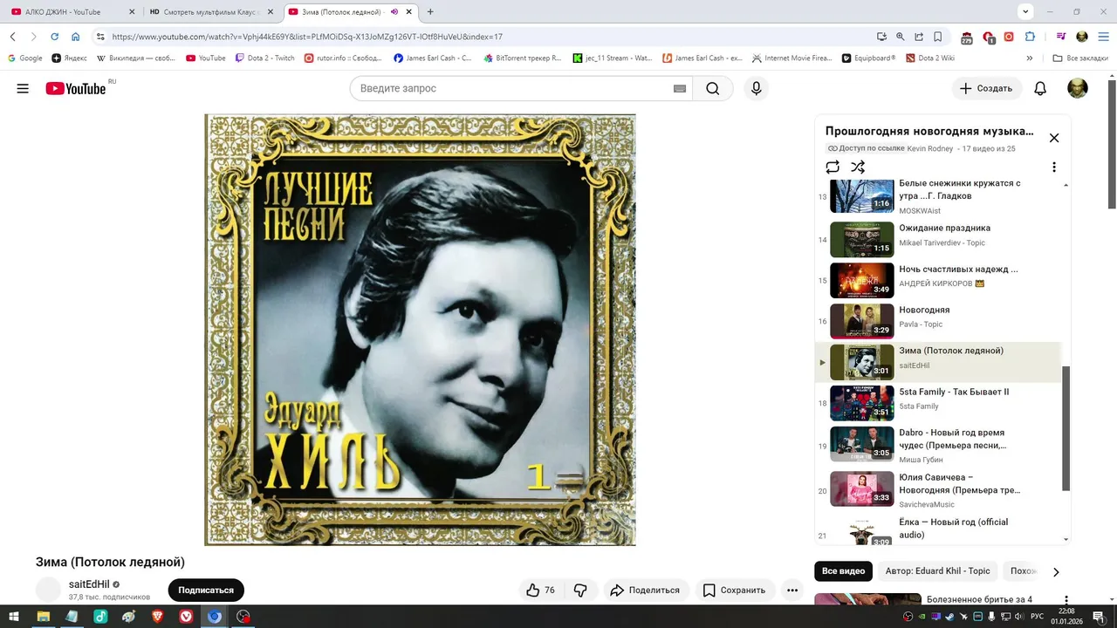The height and width of the screenshot is (628, 1117).
Task: Open the YouTube account avatar menu
Action: tap(1078, 88)
